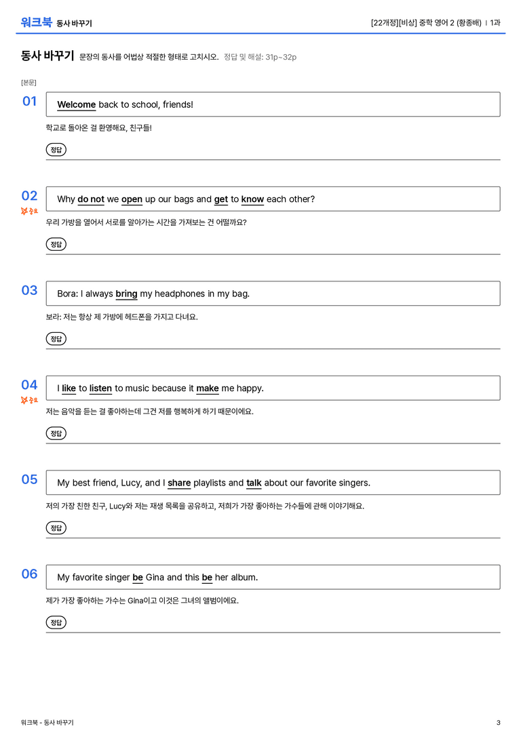Click the question number 05
Viewport: 521px width, 737px height.
pos(29,479)
